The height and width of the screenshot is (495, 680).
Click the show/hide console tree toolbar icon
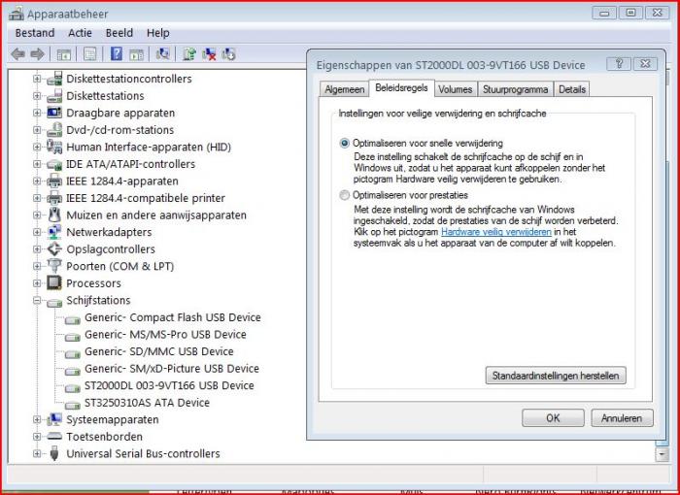click(x=64, y=54)
